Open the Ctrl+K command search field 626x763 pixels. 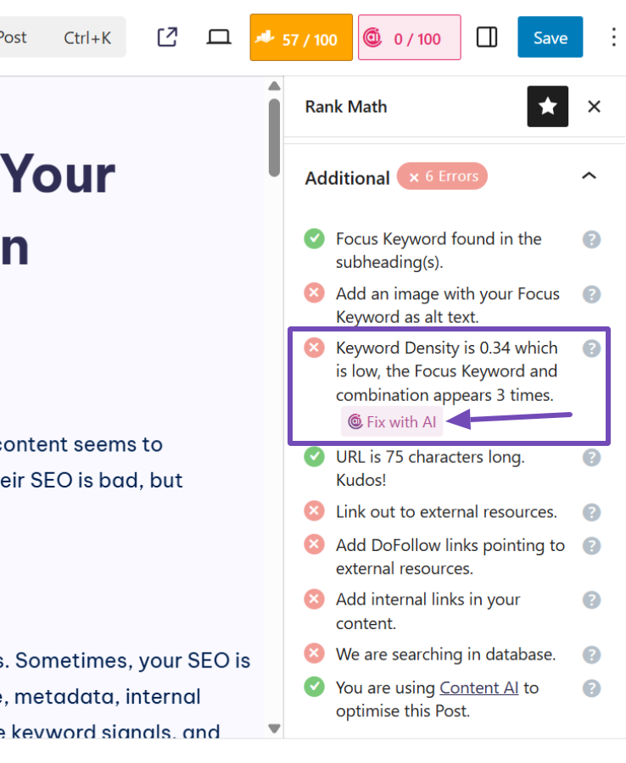[x=63, y=37]
